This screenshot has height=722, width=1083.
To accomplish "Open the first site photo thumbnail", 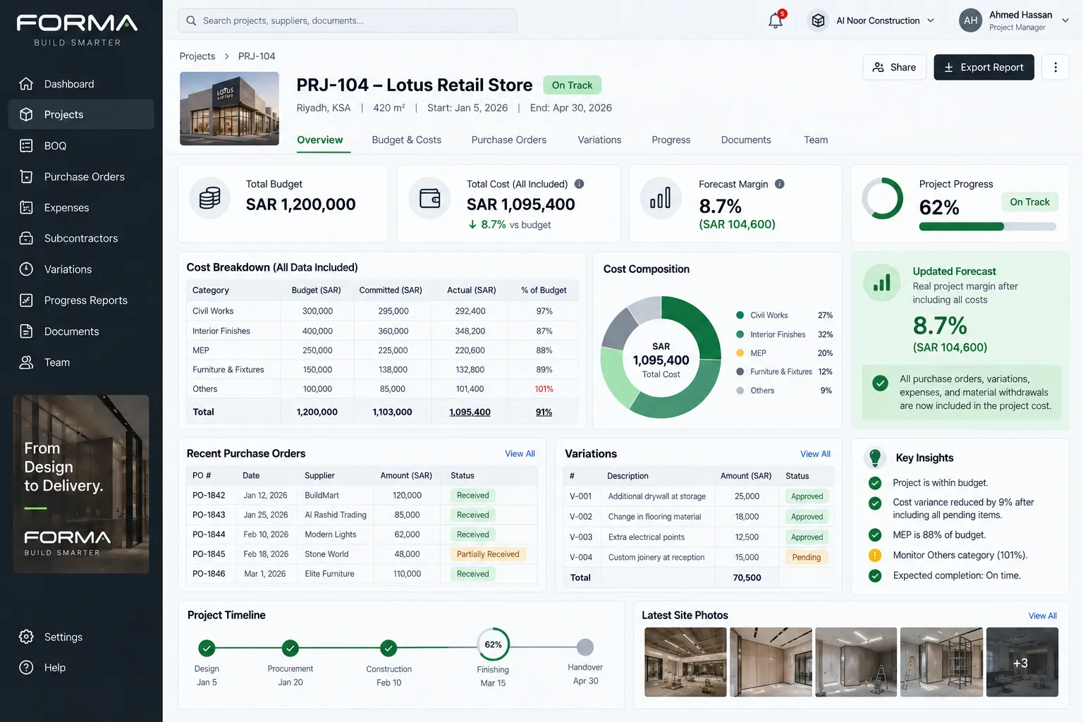I will (685, 662).
